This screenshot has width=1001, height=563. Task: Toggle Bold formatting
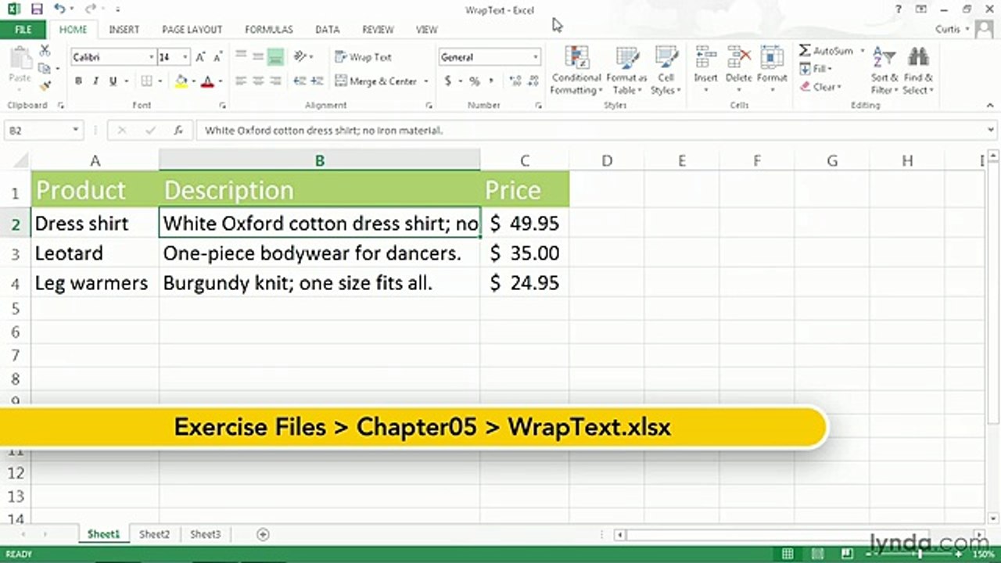click(x=78, y=81)
